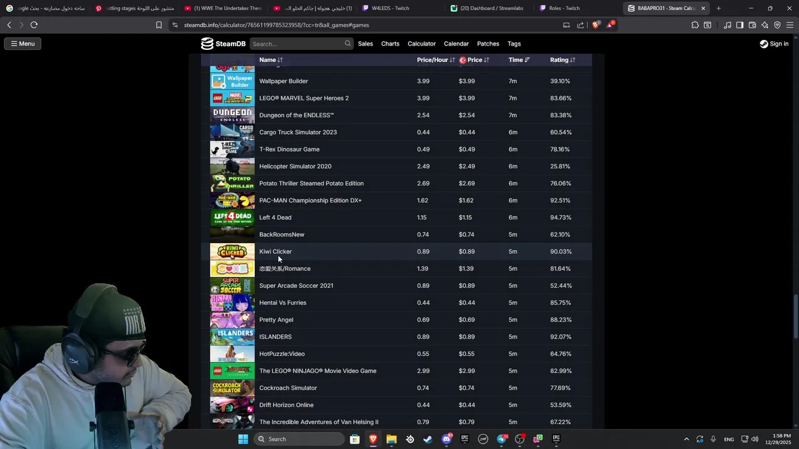The height and width of the screenshot is (449, 799).
Task: Click the music note playlist icon in toolbar
Action: coord(727,25)
